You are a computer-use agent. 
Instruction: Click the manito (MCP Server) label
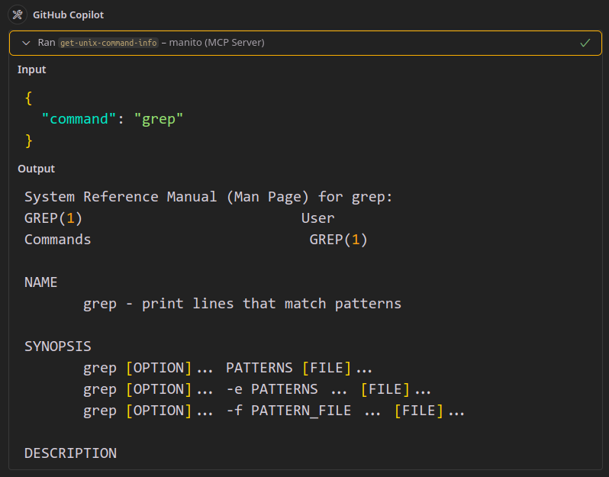pyautogui.click(x=217, y=42)
